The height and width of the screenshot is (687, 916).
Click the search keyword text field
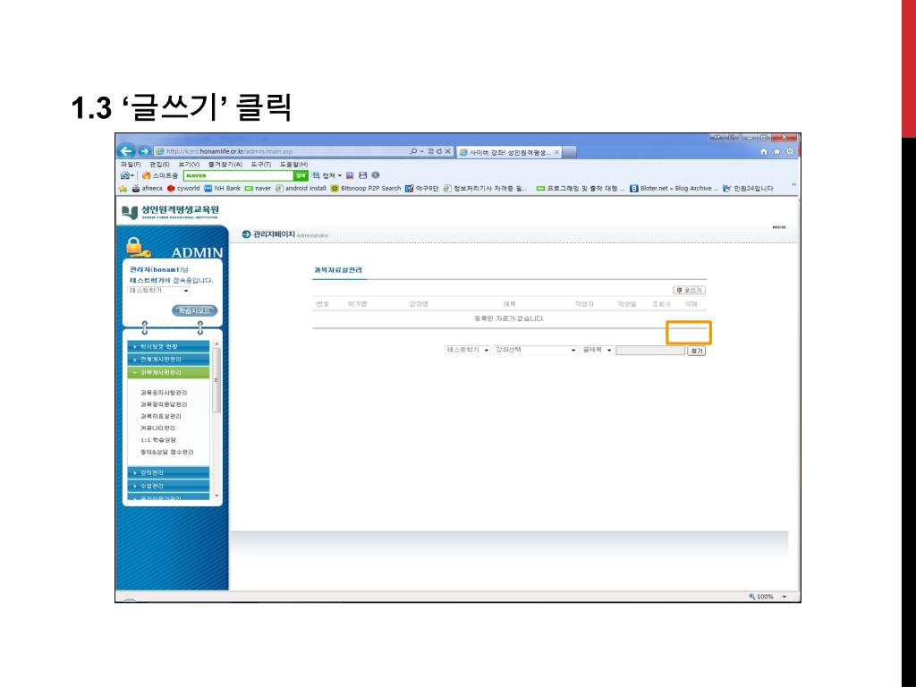650,350
